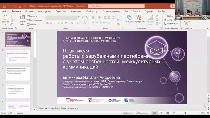Redo the action in the quick access toolbar
The image size is (210, 118).
tap(15, 6)
